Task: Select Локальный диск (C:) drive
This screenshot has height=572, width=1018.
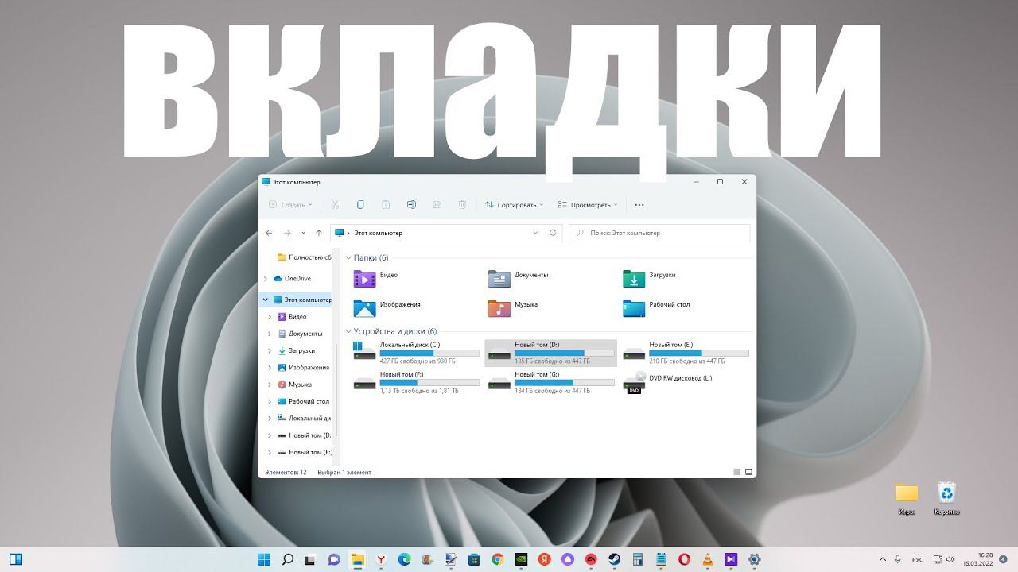Action: [416, 353]
